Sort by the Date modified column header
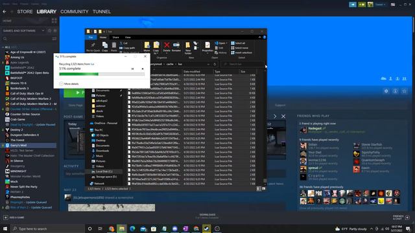The height and width of the screenshot is (233, 415). point(198,72)
